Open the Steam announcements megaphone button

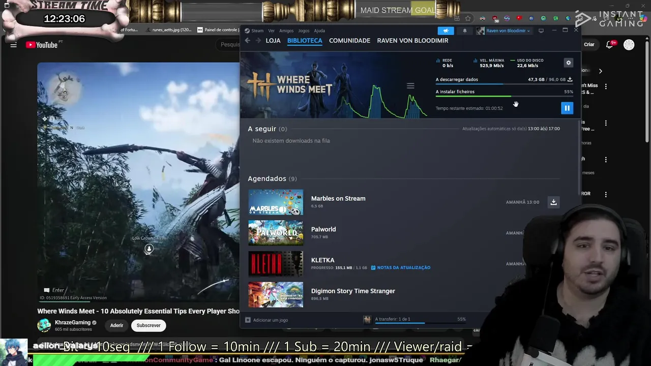(x=446, y=30)
